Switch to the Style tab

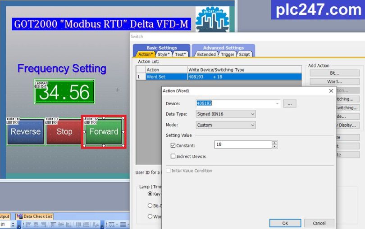pos(164,54)
